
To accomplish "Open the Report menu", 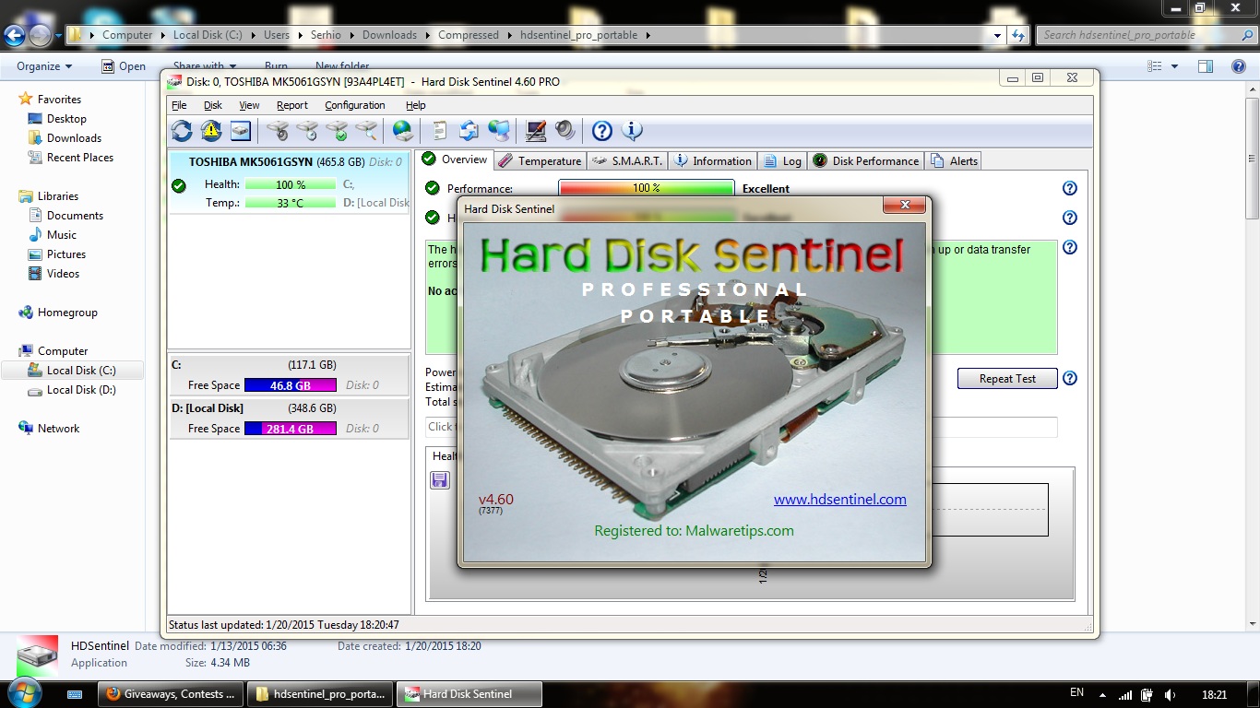I will [x=292, y=105].
